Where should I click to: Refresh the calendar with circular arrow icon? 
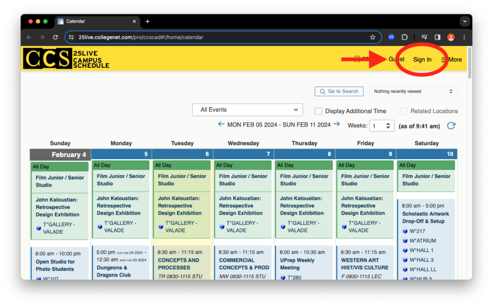point(451,126)
